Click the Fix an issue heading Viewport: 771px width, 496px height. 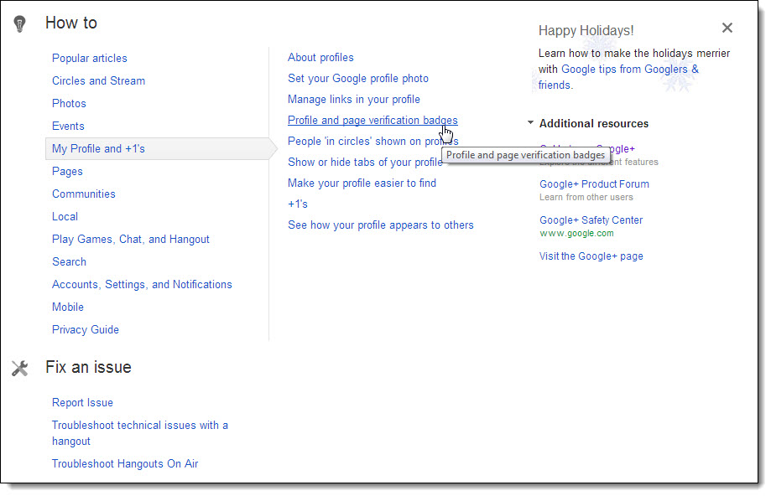88,367
